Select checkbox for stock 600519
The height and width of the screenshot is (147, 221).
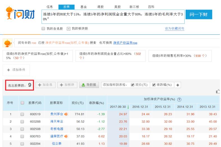(x=22, y=114)
